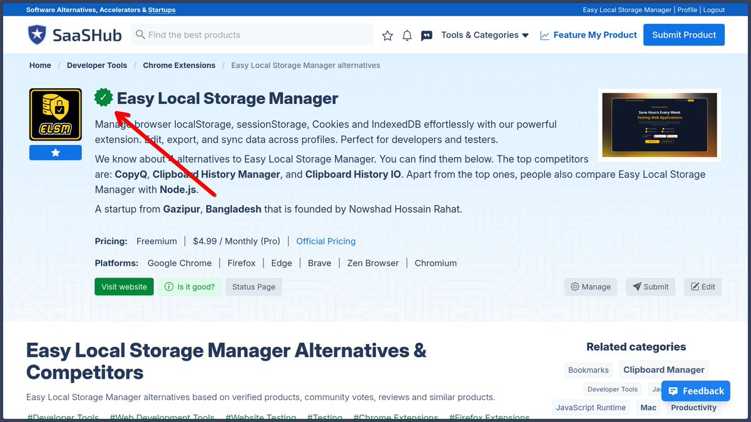Click the Edit pencil button

click(702, 287)
